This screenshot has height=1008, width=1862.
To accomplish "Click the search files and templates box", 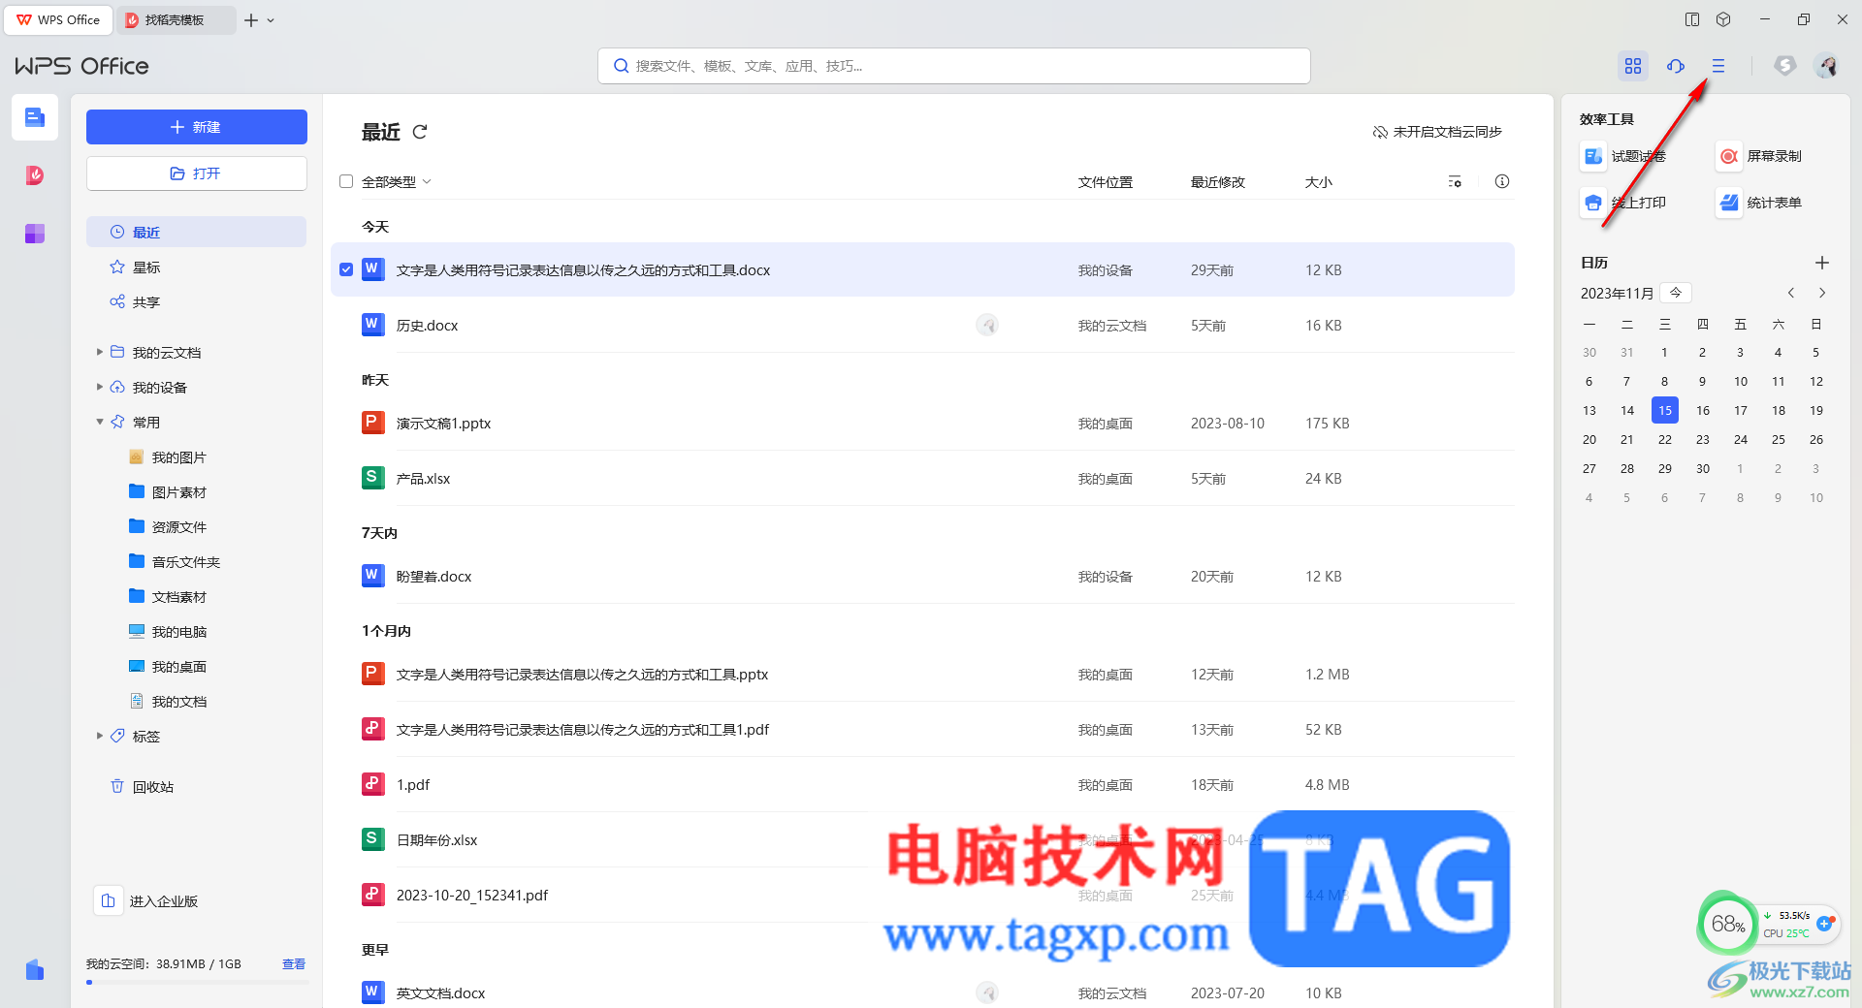I will [954, 66].
